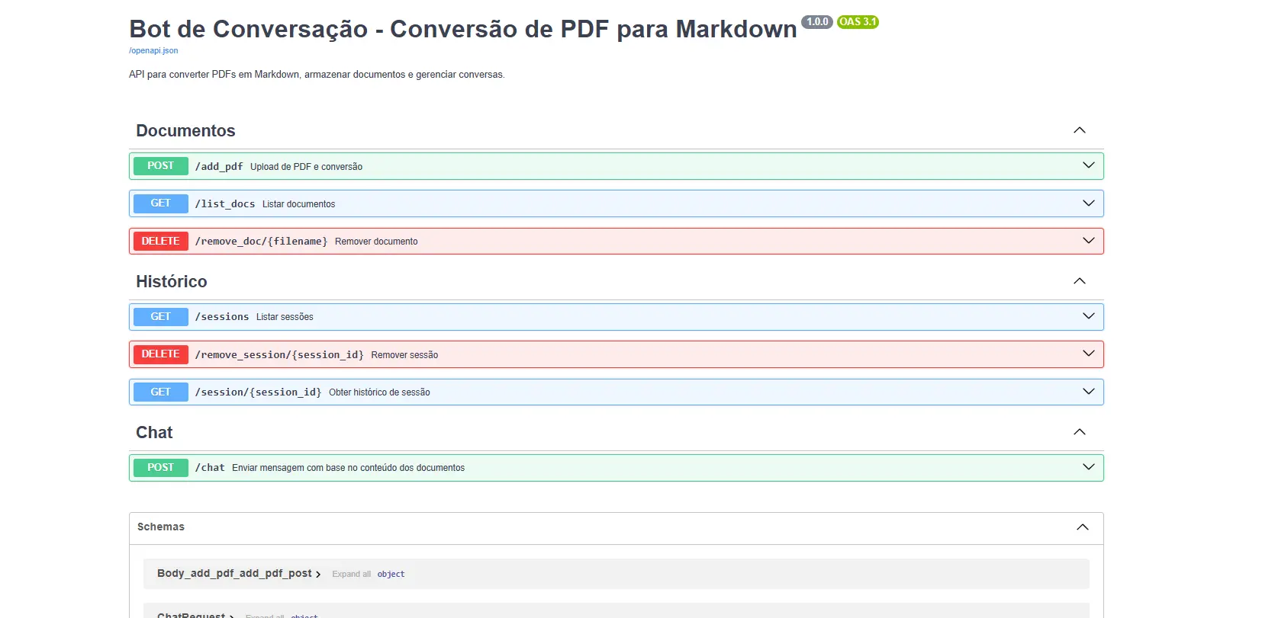Collapse the Schemas panel arrow

[x=1082, y=527]
